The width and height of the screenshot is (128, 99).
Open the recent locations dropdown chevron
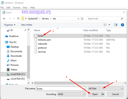pyautogui.click(x=14, y=18)
